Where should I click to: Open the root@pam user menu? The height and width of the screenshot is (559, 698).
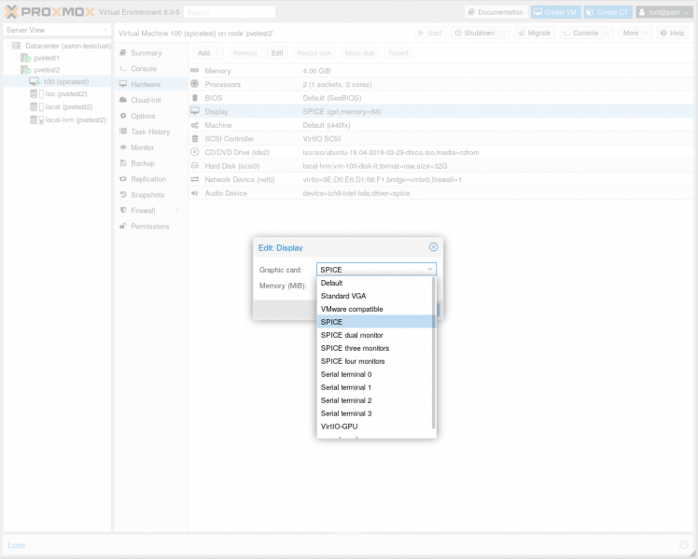(x=663, y=12)
